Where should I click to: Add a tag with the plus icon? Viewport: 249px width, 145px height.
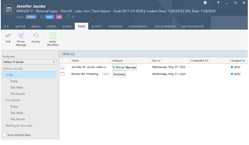73,17
